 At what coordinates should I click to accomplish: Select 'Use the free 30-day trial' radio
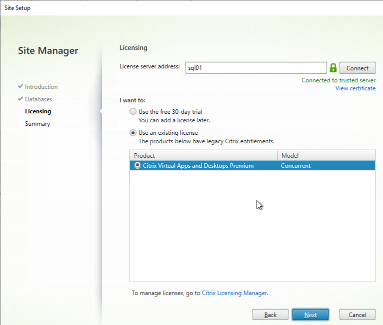click(x=133, y=112)
